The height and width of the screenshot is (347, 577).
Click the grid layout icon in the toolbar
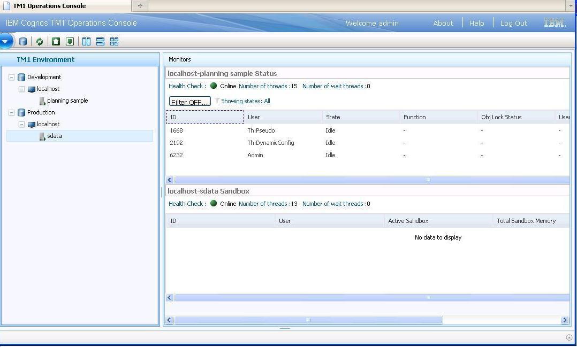(114, 41)
